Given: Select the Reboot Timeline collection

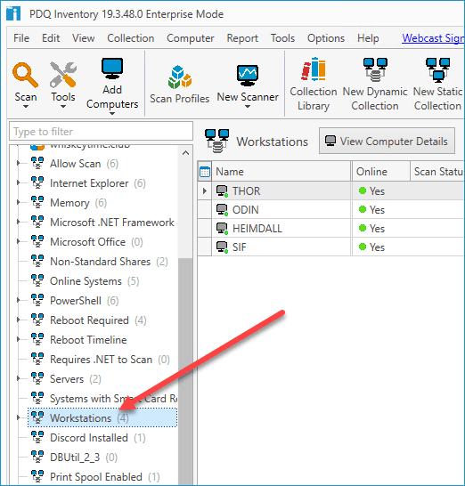Looking at the screenshot, I should 88,340.
